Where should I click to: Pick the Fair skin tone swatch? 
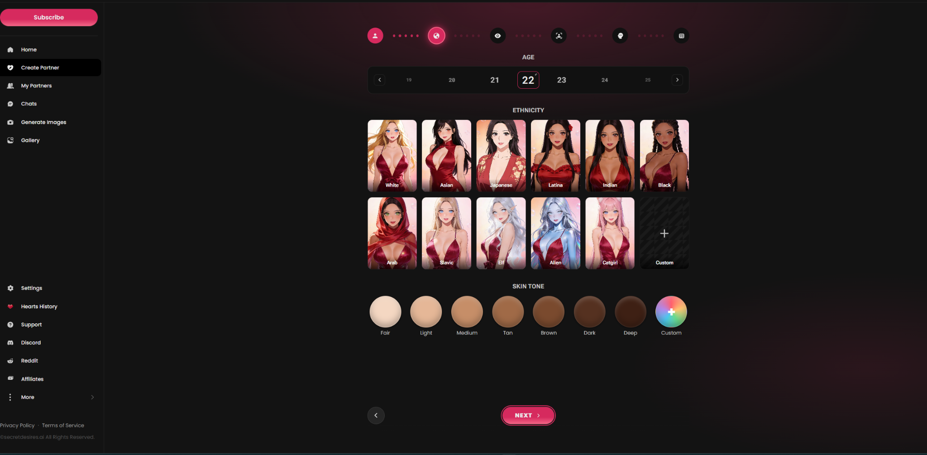click(385, 311)
